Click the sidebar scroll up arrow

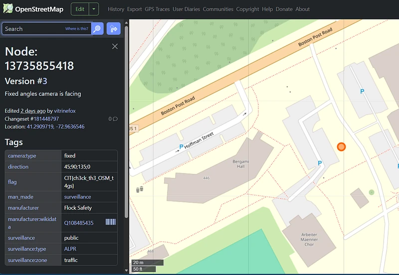(x=127, y=22)
